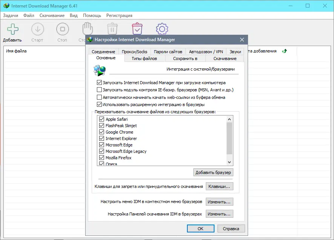Click the delete completed (checked bin) icon
This screenshot has height=240, width=334.
(137, 29)
